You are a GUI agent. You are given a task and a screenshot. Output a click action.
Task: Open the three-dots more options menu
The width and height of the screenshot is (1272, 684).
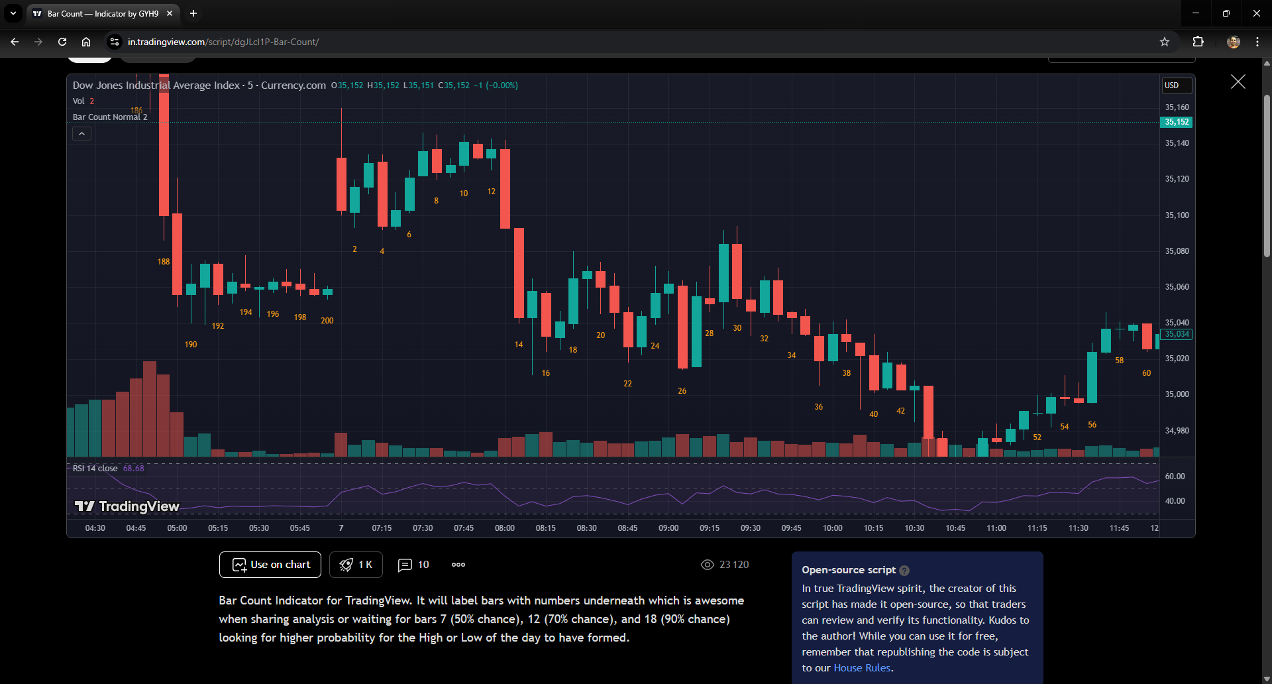[458, 565]
